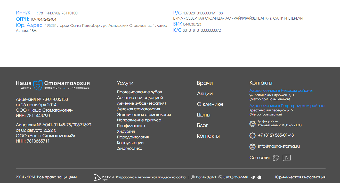
Task: Click the Наша Стоматология tooth logo
Action: pos(53,85)
